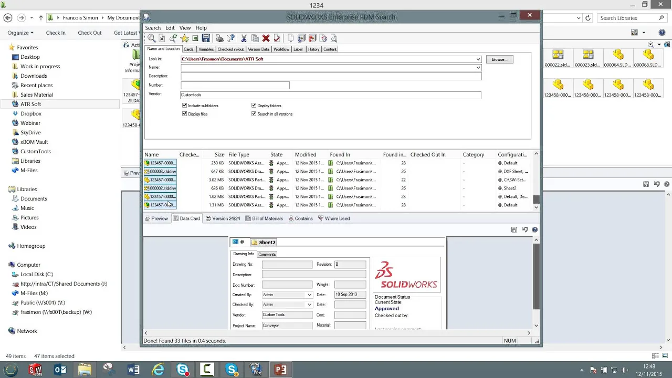Image resolution: width=672 pixels, height=378 pixels.
Task: Save search with the floppy disk icon
Action: click(206, 38)
